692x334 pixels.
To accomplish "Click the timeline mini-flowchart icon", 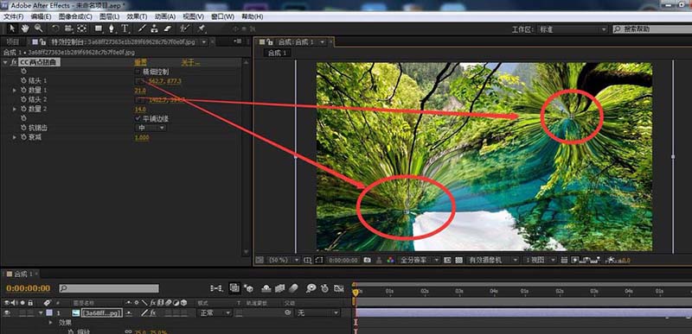I will coord(216,288).
